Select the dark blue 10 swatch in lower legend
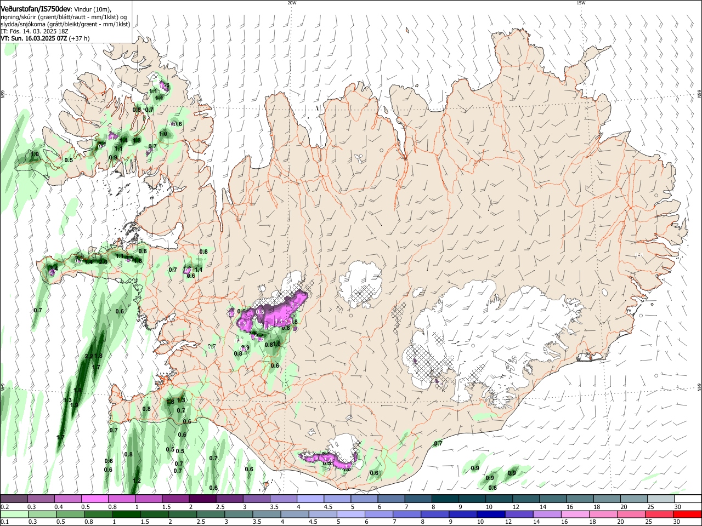 click(490, 514)
